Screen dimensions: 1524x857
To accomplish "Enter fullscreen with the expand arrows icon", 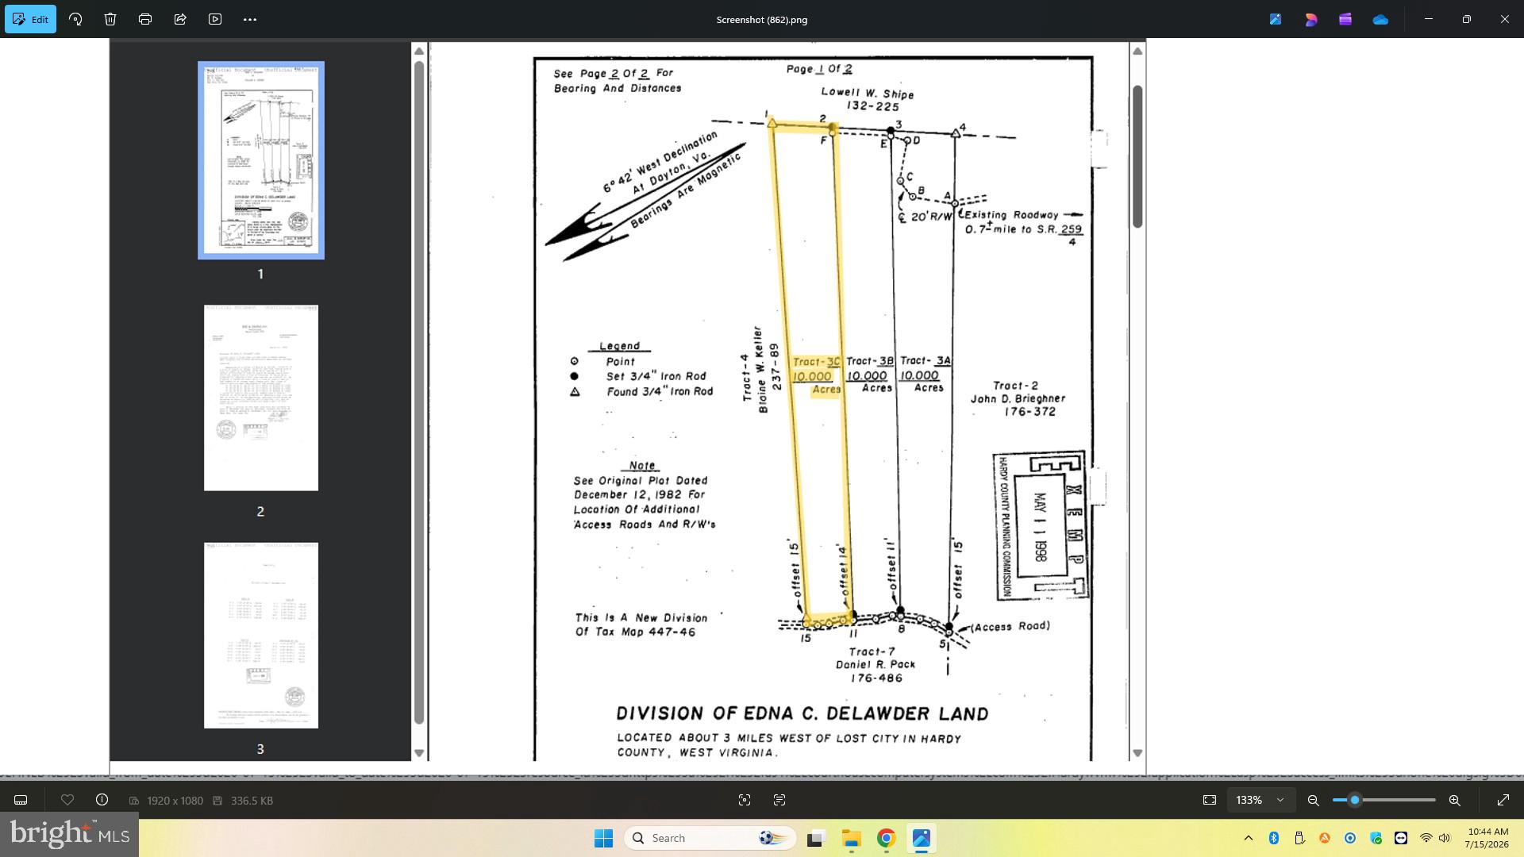I will [x=1503, y=800].
